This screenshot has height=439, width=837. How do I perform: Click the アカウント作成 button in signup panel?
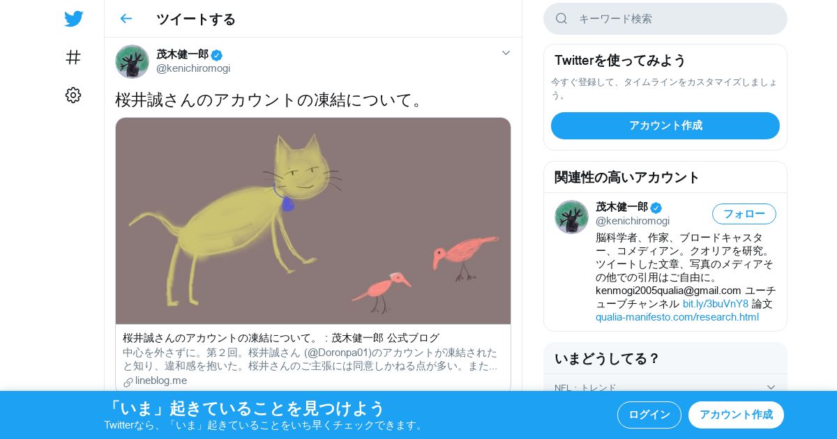click(665, 125)
